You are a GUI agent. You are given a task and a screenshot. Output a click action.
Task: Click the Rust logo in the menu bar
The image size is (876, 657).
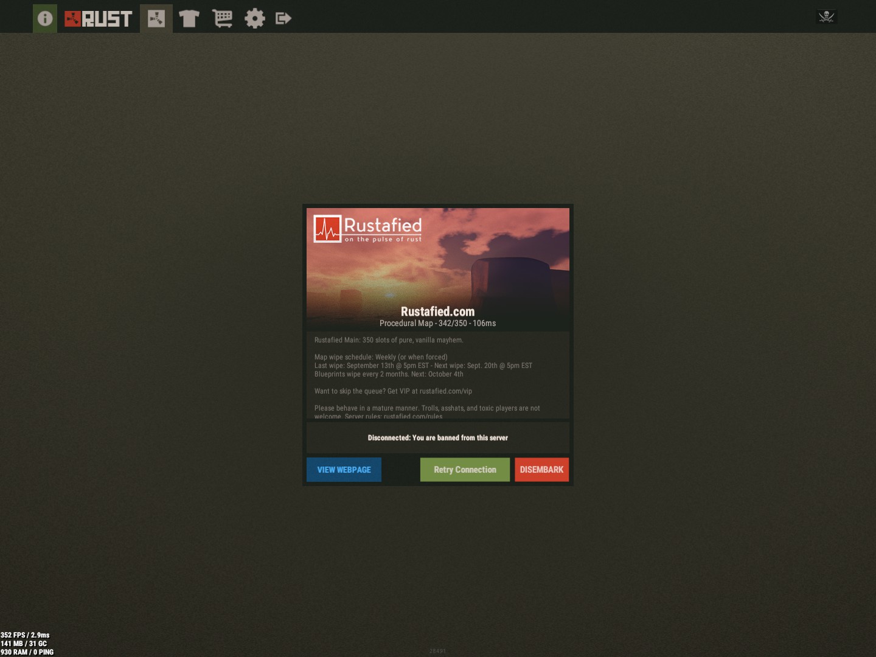[99, 19]
